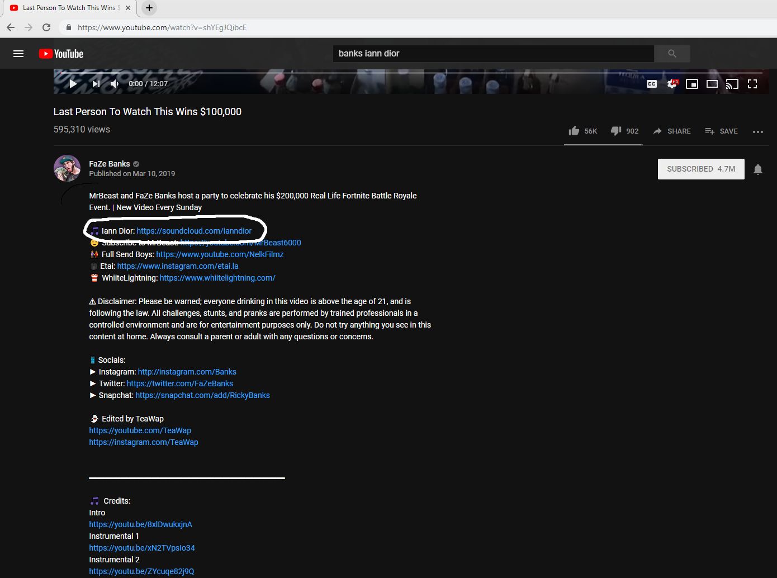Enable miniplayer mode
This screenshot has height=578, width=777.
tap(692, 84)
